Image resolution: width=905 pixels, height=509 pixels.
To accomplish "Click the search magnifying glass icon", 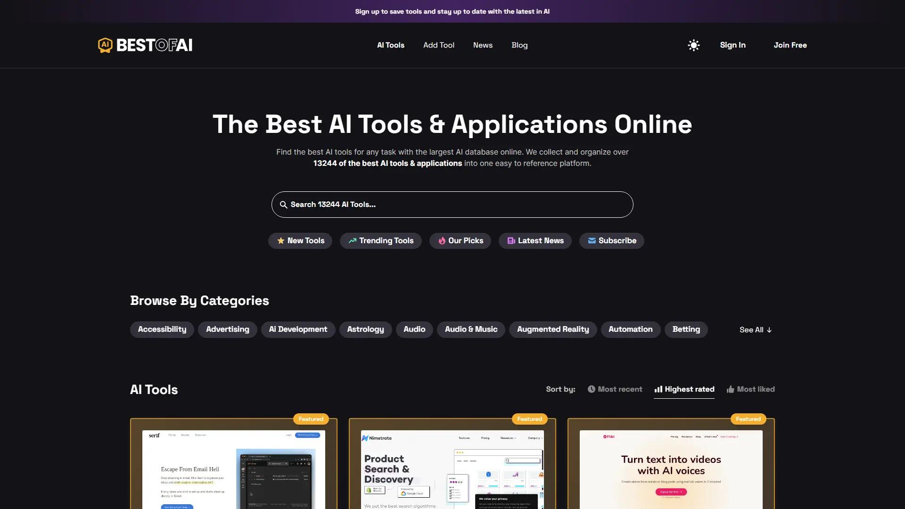I will click(x=284, y=205).
